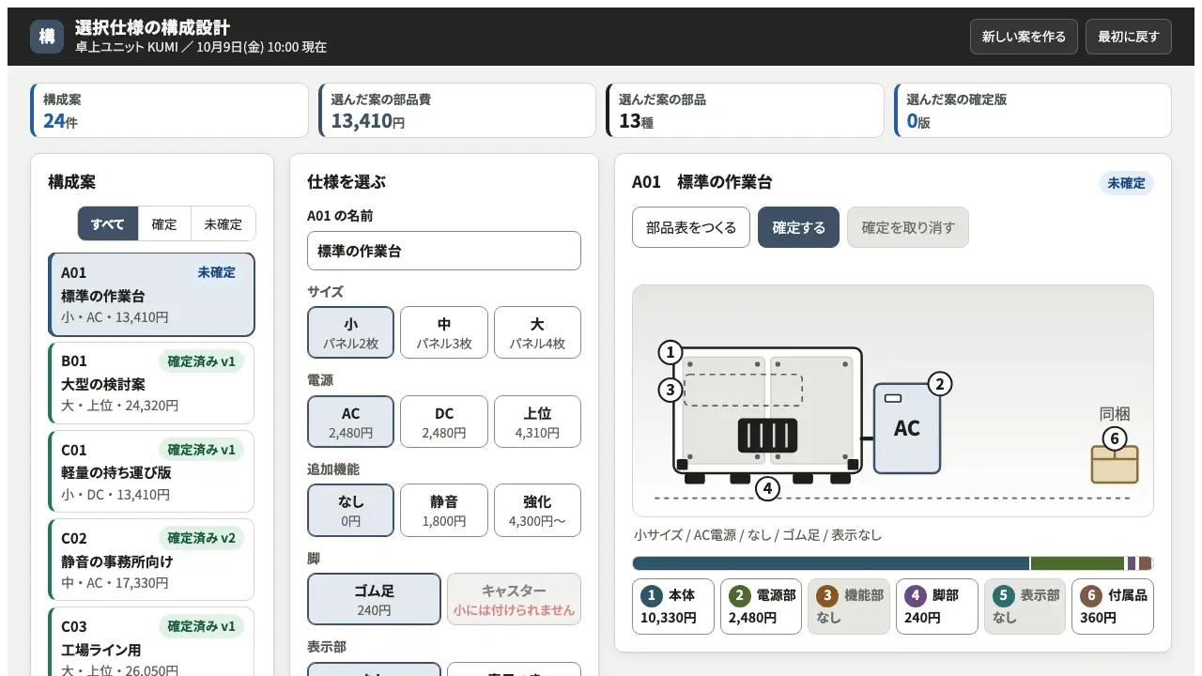Choose size 小 パネル2枚
Screen dimensions: 1202x676
(350, 332)
